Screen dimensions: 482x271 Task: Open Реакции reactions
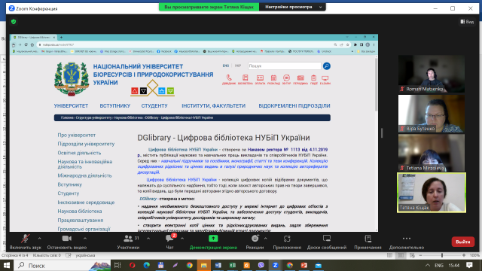(x=255, y=242)
